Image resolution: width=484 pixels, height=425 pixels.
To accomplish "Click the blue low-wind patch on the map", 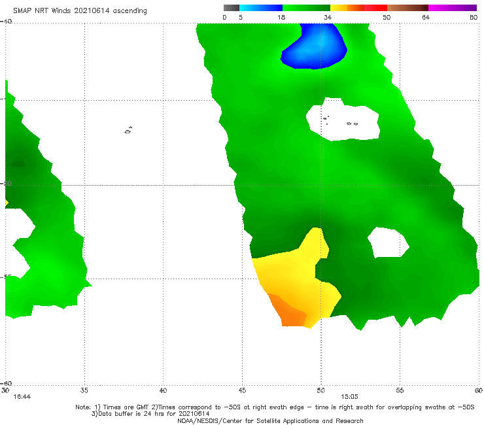I will [314, 47].
